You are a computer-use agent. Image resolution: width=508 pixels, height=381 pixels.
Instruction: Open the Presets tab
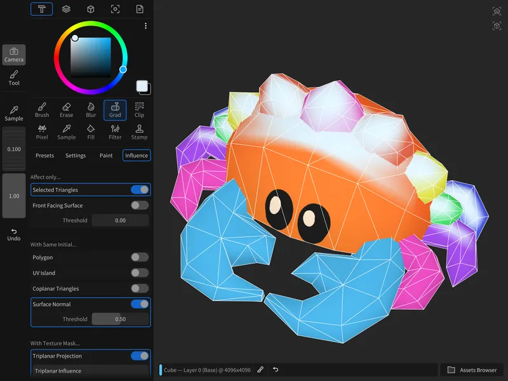(45, 156)
